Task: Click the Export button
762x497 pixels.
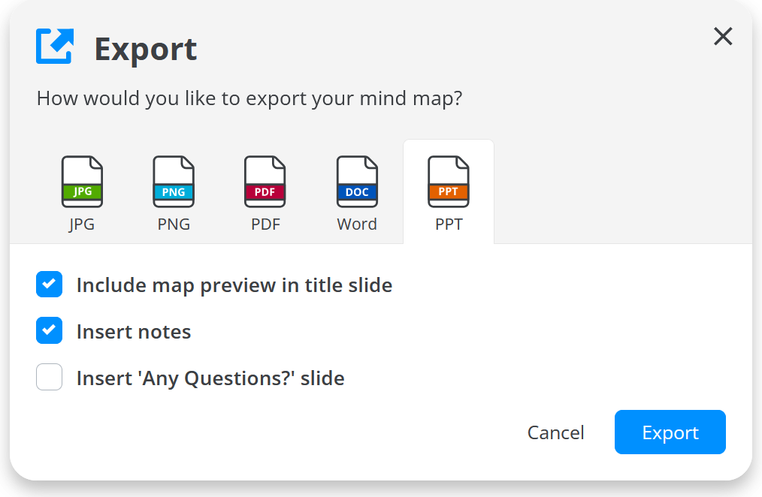Action: tap(670, 432)
